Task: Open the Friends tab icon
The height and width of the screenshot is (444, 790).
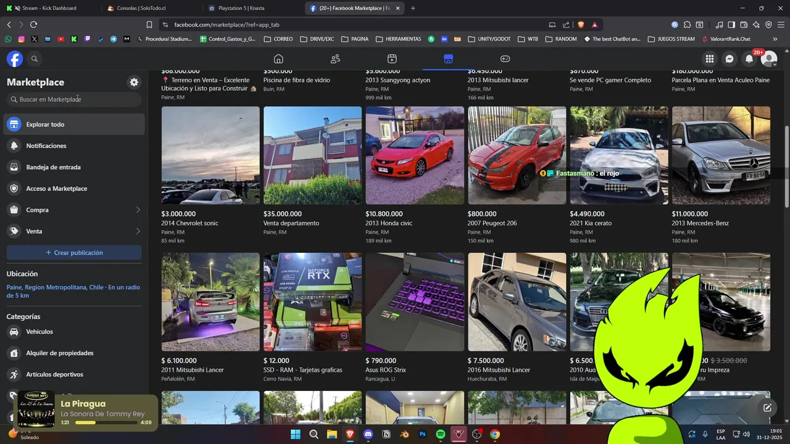Action: point(335,59)
